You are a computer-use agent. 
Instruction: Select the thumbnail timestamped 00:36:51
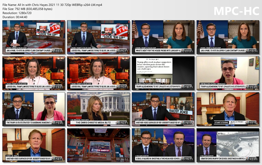(99, 145)
